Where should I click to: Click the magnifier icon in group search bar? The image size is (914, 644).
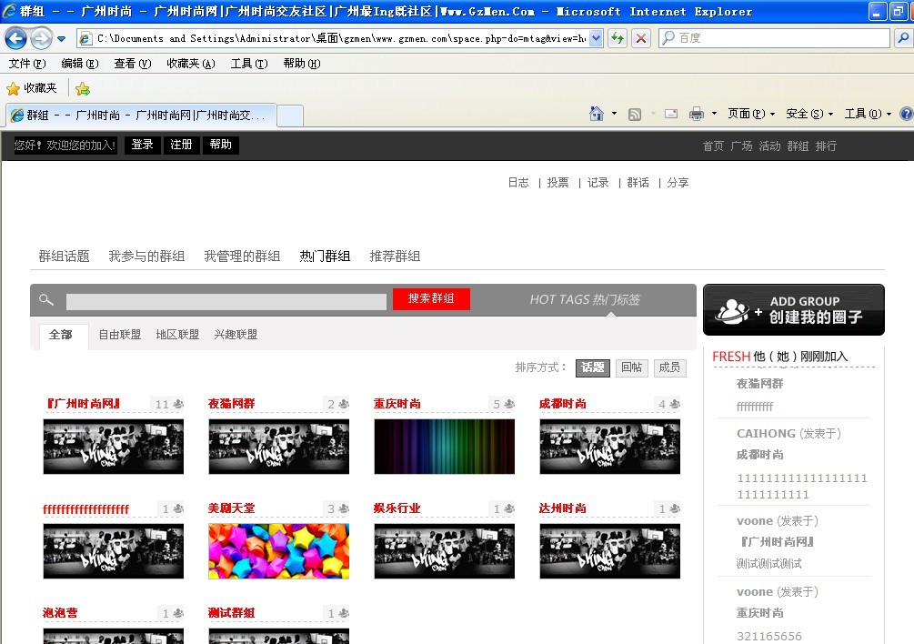(x=46, y=299)
